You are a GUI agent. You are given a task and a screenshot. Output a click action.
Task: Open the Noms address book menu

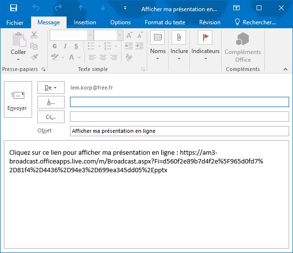pos(158,46)
